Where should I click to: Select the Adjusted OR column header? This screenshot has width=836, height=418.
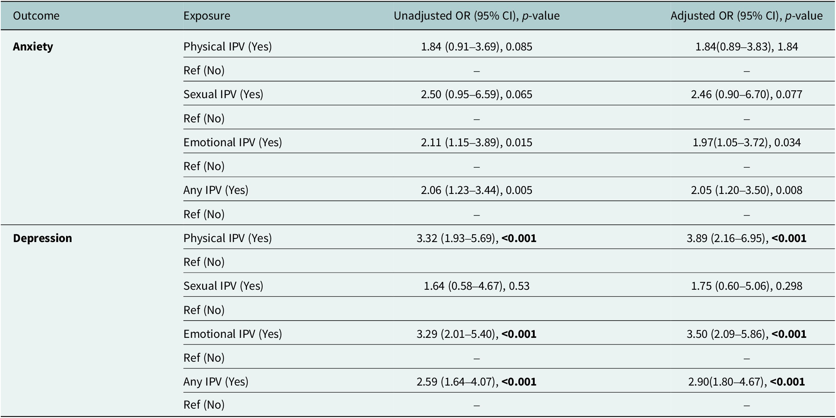tap(746, 16)
